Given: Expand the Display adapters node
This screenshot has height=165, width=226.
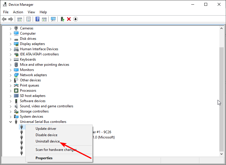Looking at the screenshot, I should point(10,44).
